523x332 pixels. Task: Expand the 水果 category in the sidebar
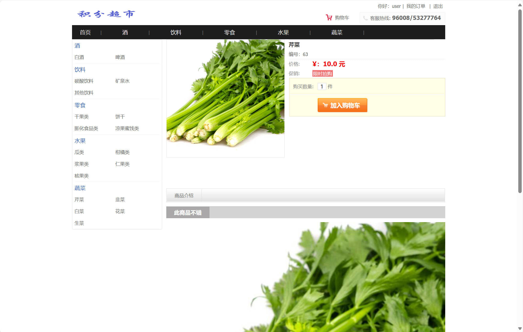tap(80, 140)
